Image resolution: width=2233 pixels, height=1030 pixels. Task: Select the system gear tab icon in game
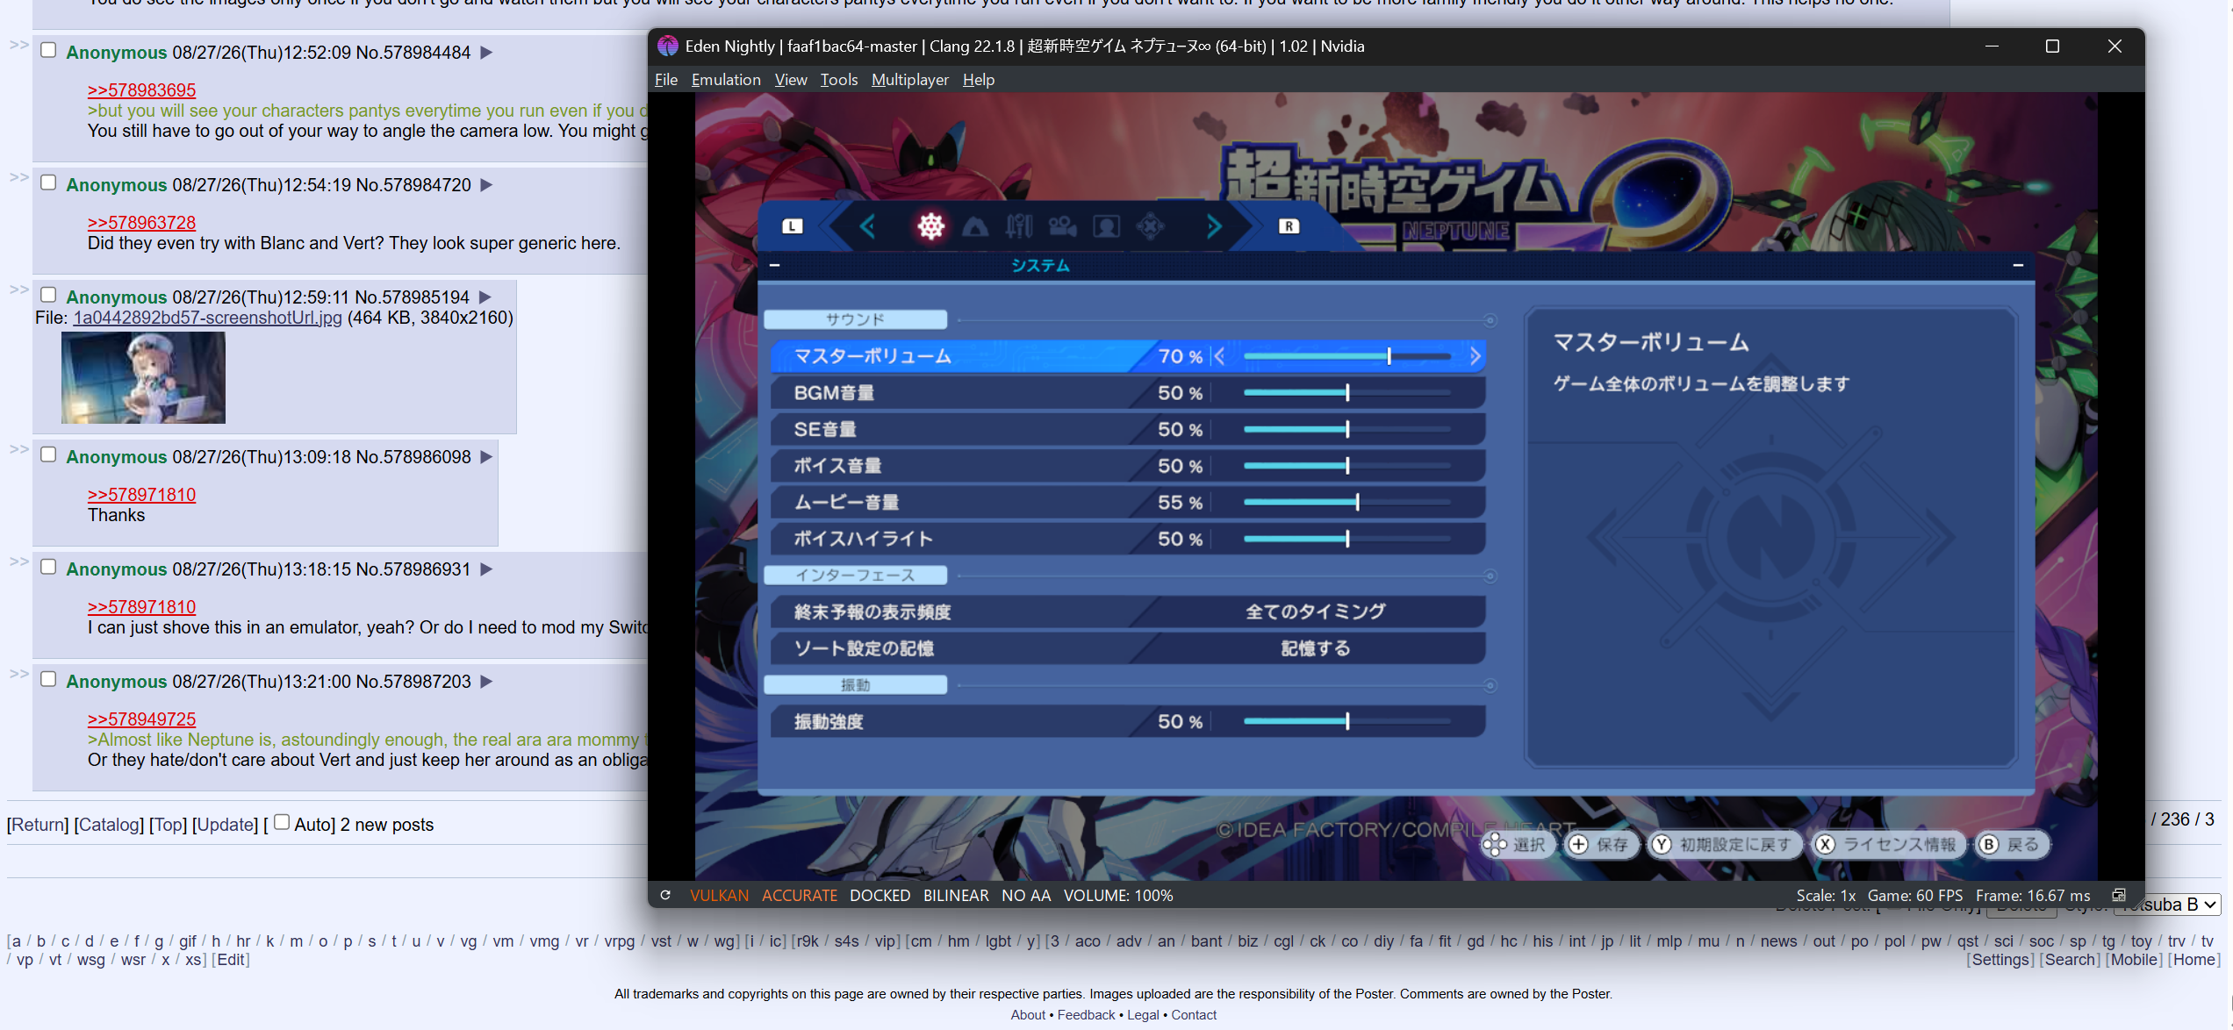(930, 226)
